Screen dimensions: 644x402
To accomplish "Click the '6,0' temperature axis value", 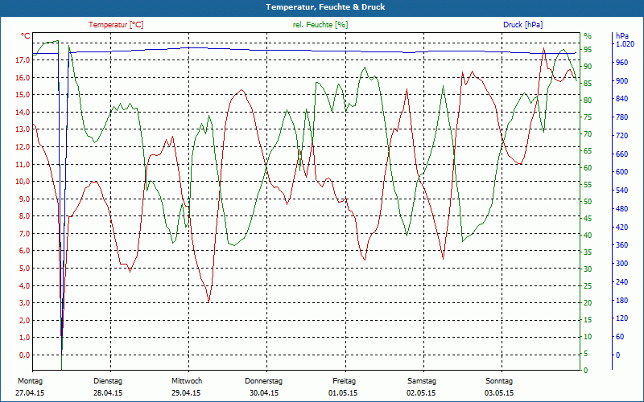I will [x=24, y=251].
